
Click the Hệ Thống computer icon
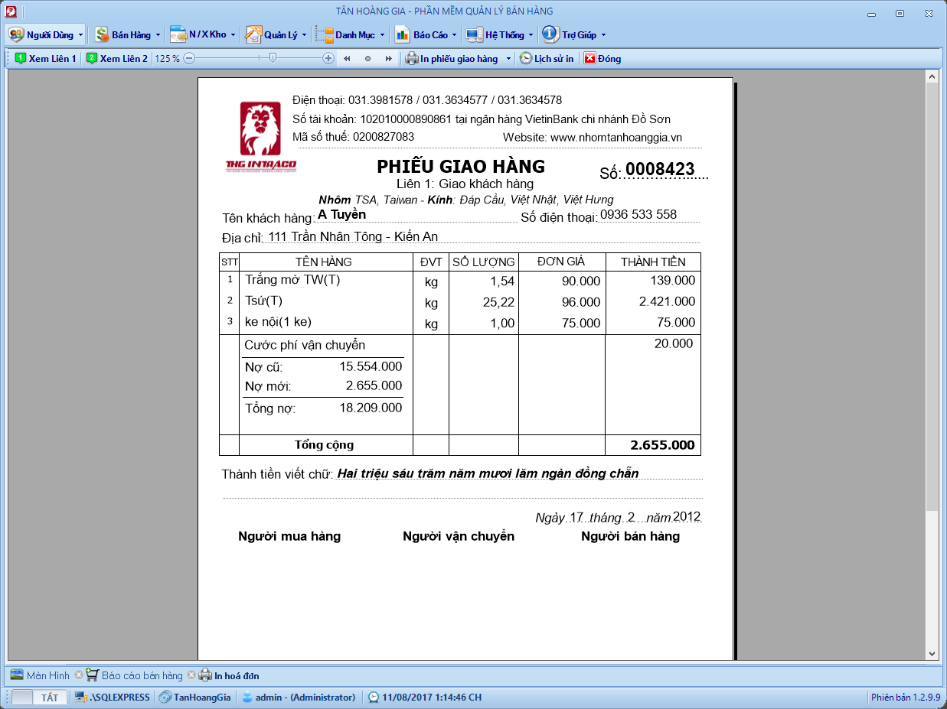474,35
